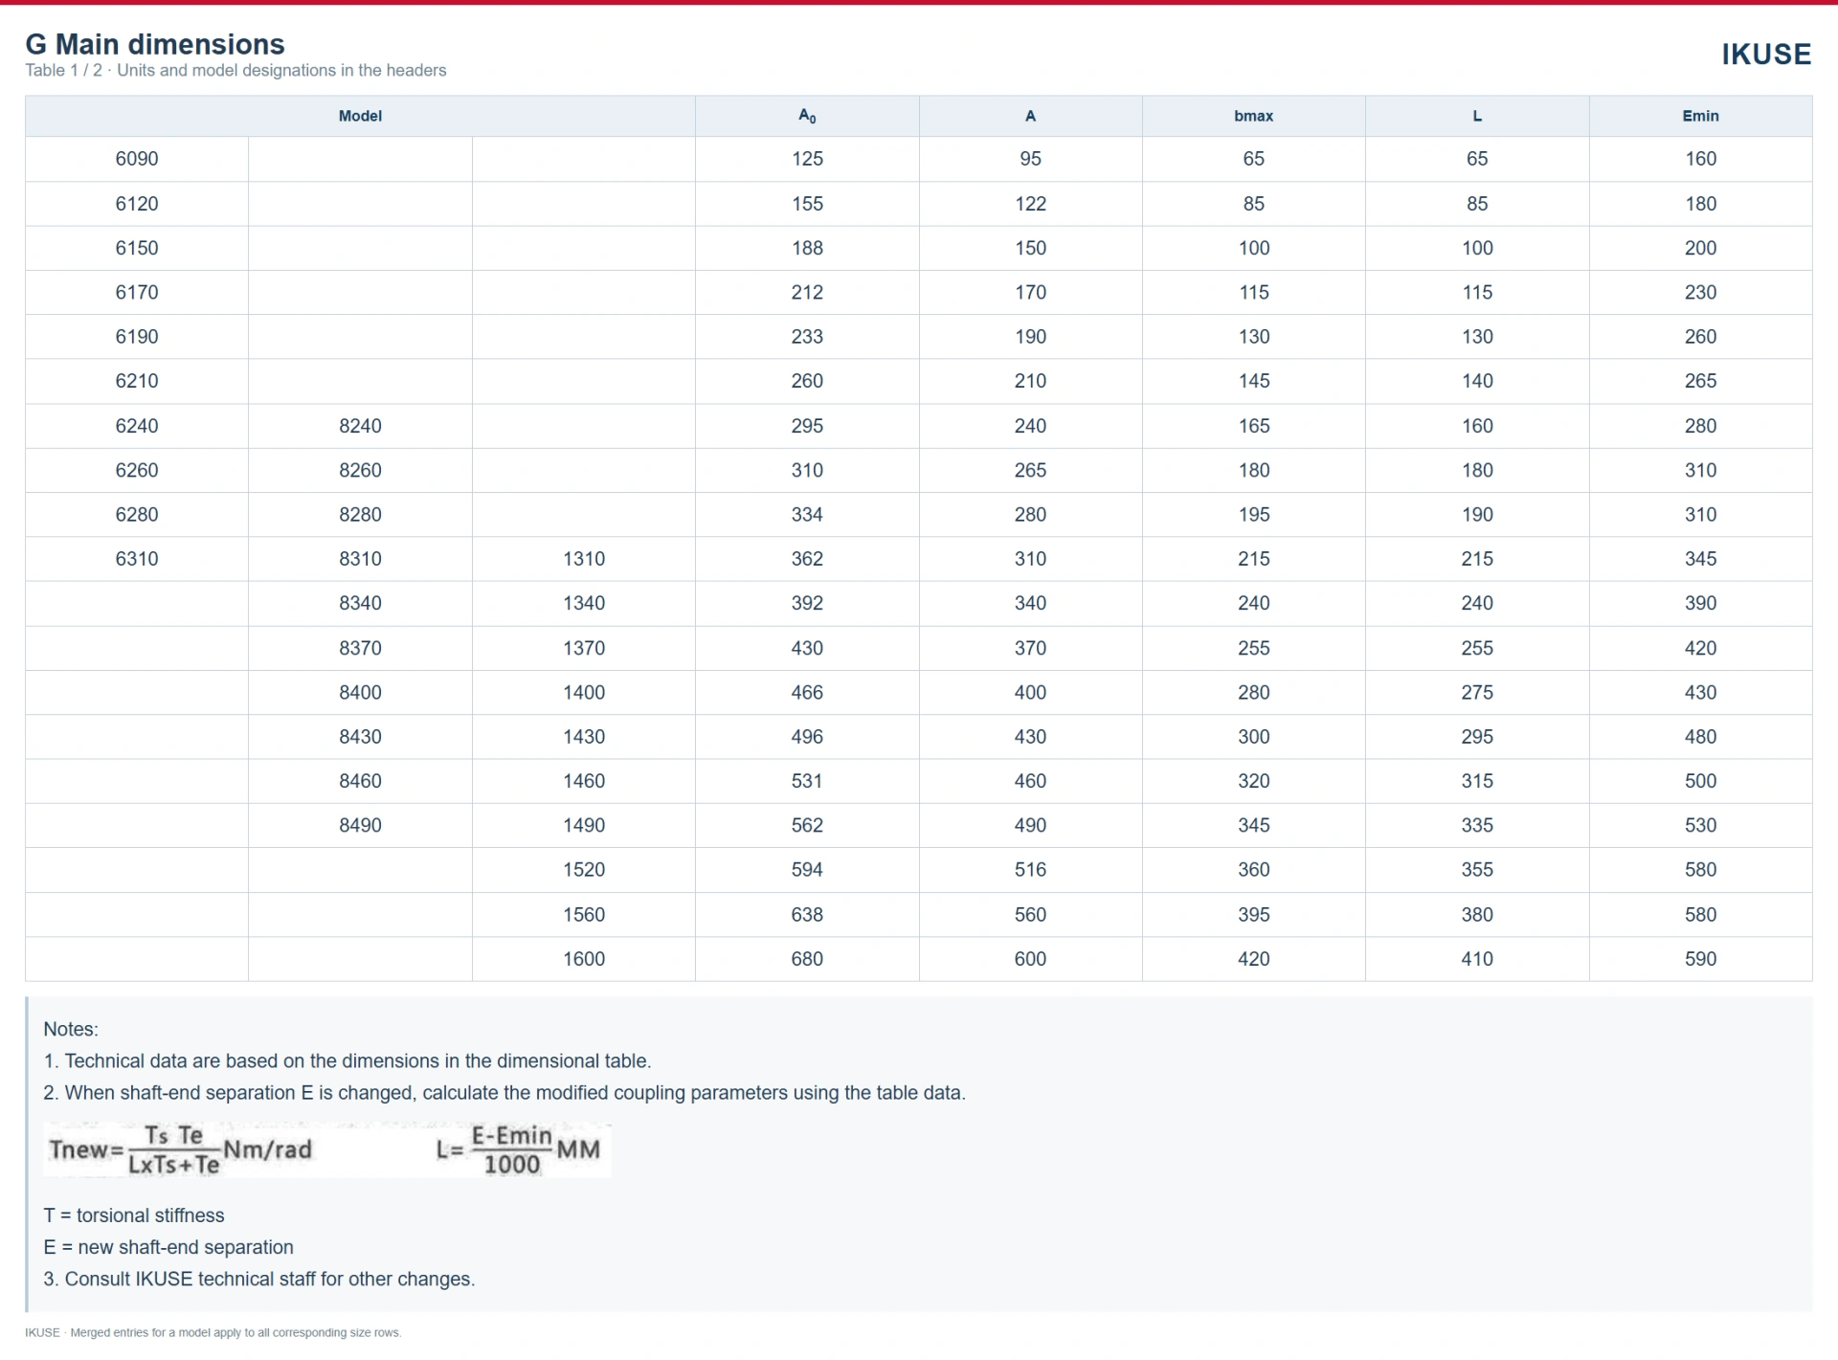Select model cell 1490
The height and width of the screenshot is (1360, 1838).
pos(584,825)
